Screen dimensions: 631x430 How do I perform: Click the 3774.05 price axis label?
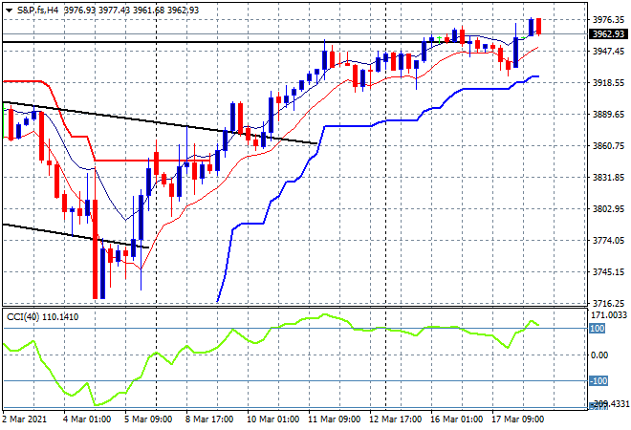(x=608, y=241)
